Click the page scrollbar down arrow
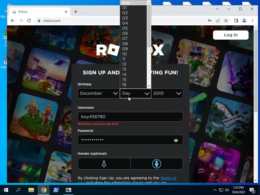 256,181
